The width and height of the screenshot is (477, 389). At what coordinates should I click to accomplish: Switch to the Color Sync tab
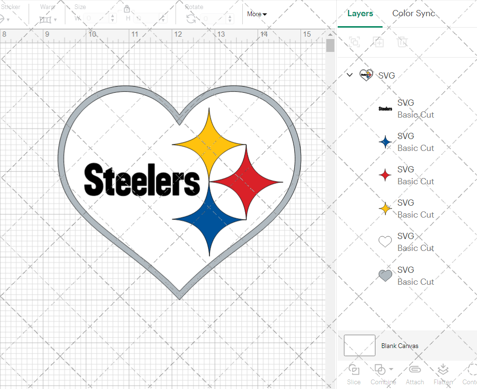(414, 13)
